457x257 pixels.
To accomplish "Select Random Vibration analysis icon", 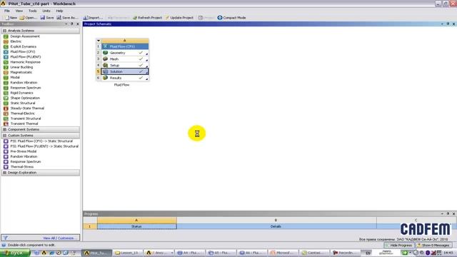I will tap(6, 83).
